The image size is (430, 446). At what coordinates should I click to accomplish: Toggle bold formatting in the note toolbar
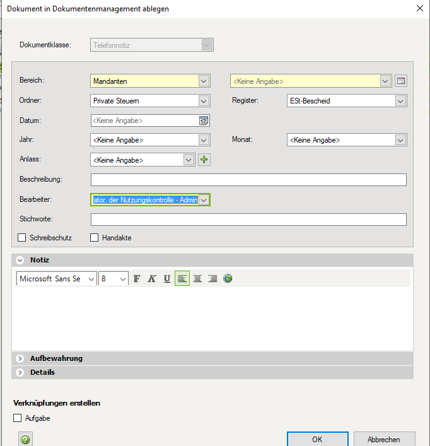click(137, 279)
